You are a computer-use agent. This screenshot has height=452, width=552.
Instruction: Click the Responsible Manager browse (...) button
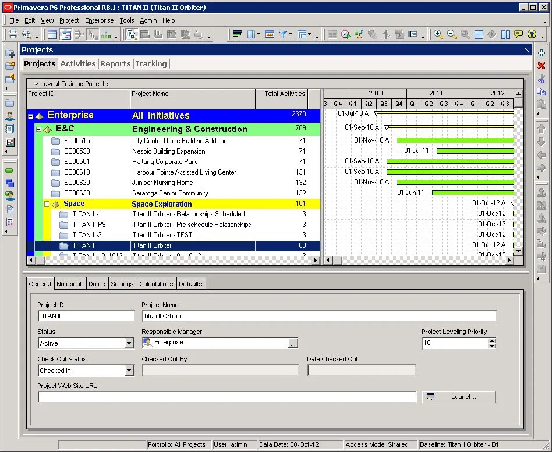coord(293,343)
